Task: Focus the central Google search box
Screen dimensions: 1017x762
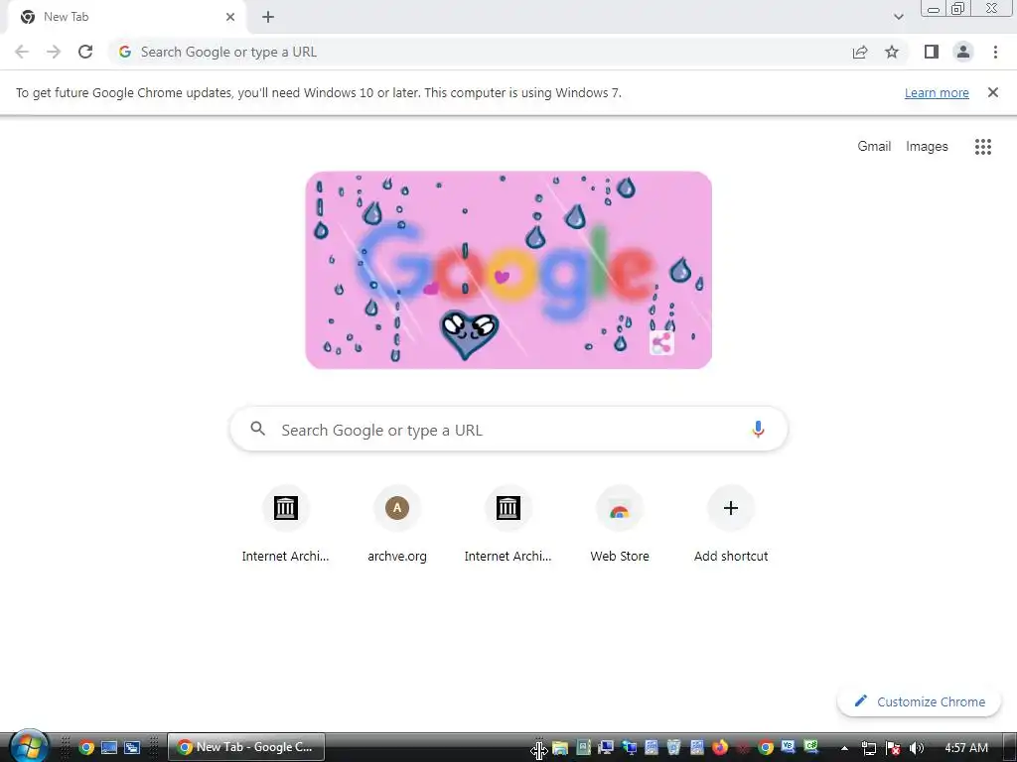Action: tap(508, 429)
